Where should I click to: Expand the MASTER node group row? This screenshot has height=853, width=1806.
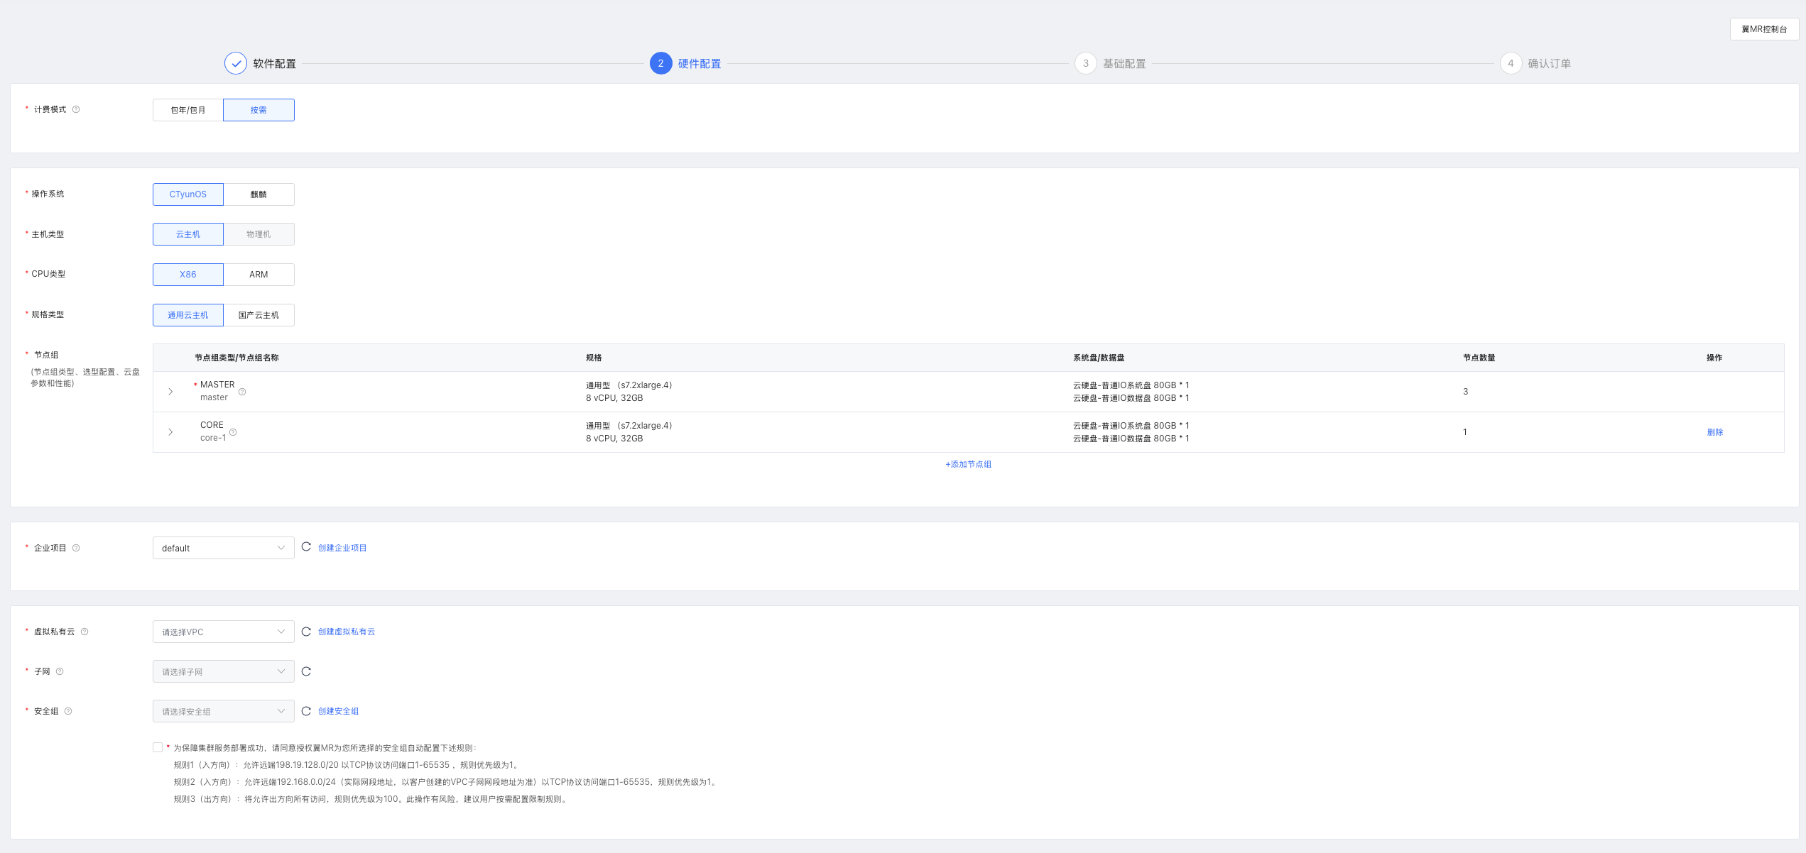tap(170, 392)
